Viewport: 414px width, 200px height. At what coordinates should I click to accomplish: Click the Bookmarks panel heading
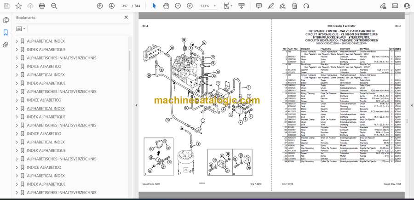26,17
